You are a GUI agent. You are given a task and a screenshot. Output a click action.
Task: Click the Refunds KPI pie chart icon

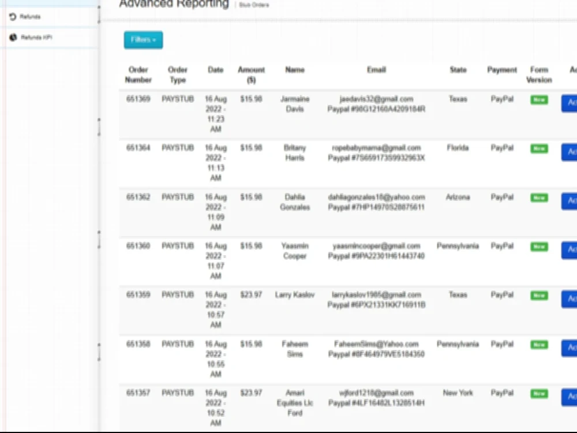click(12, 37)
